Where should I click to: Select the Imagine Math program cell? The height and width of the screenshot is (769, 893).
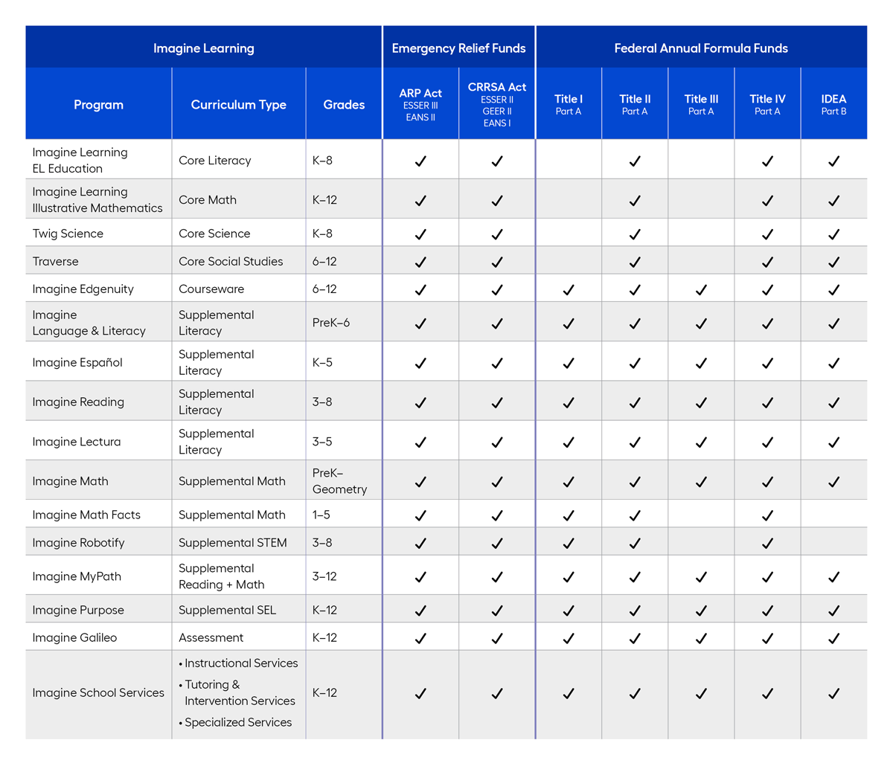point(98,480)
